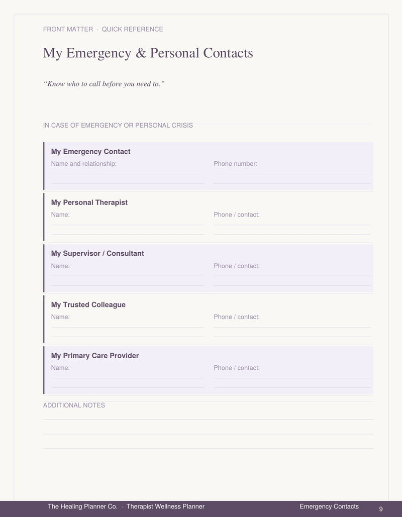Click the My Emergency & Personal Contacts title
The image size is (402, 517).
pyautogui.click(x=148, y=53)
